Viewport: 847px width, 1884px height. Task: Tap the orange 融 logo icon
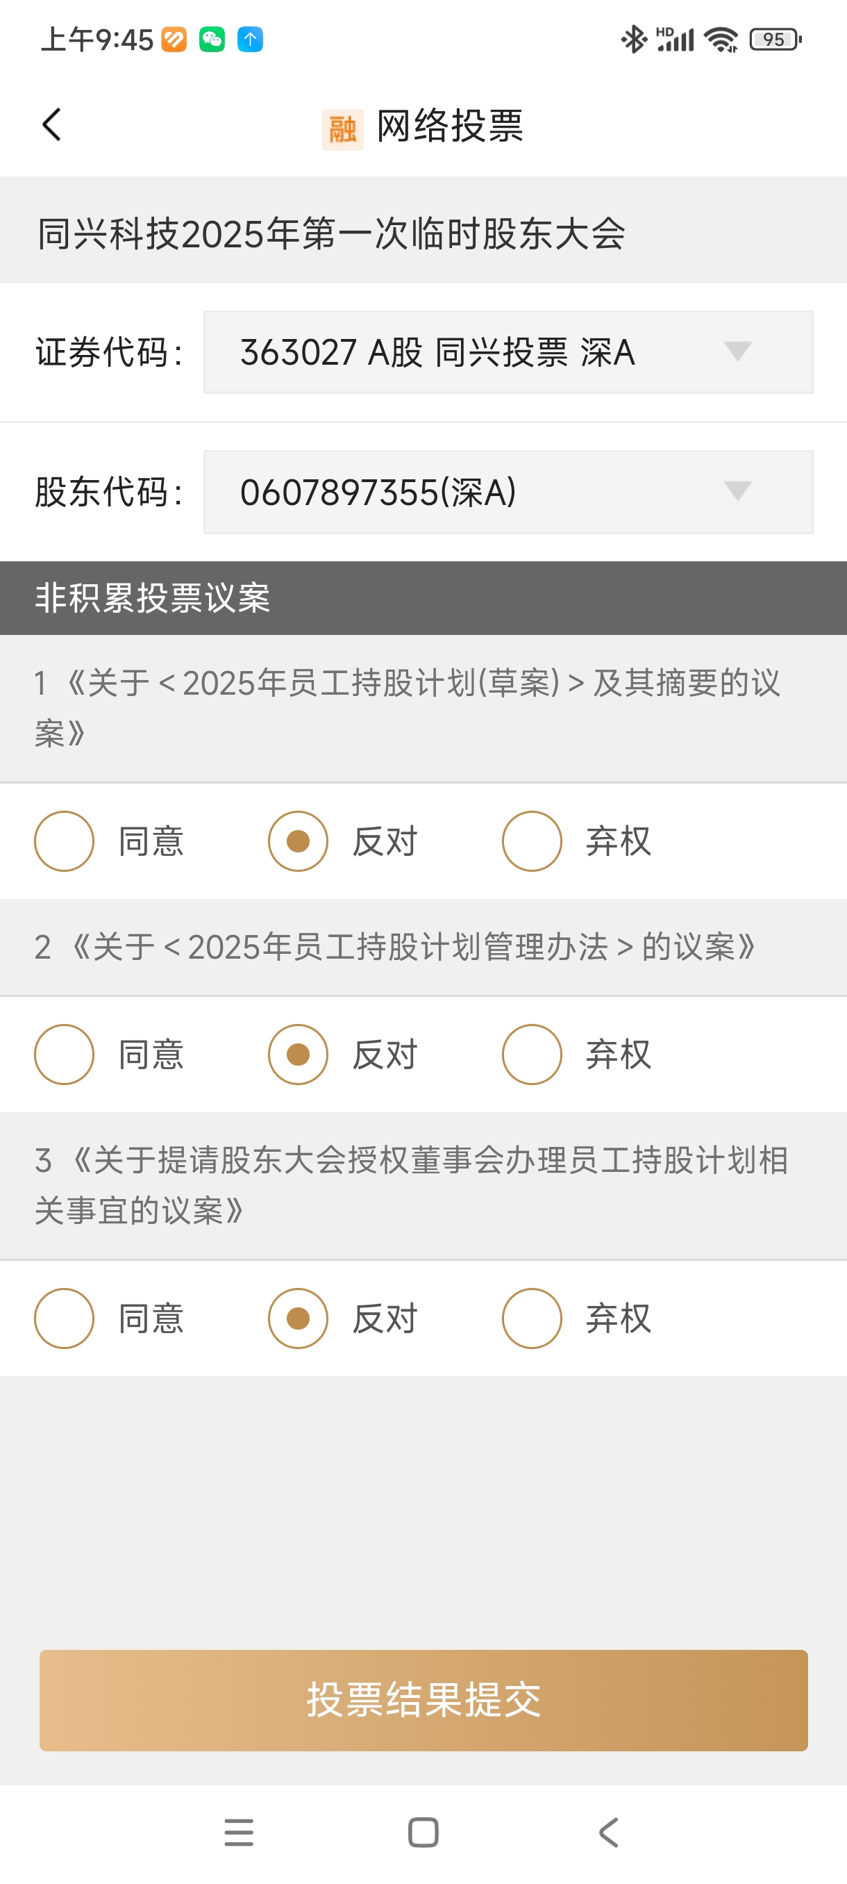[342, 130]
